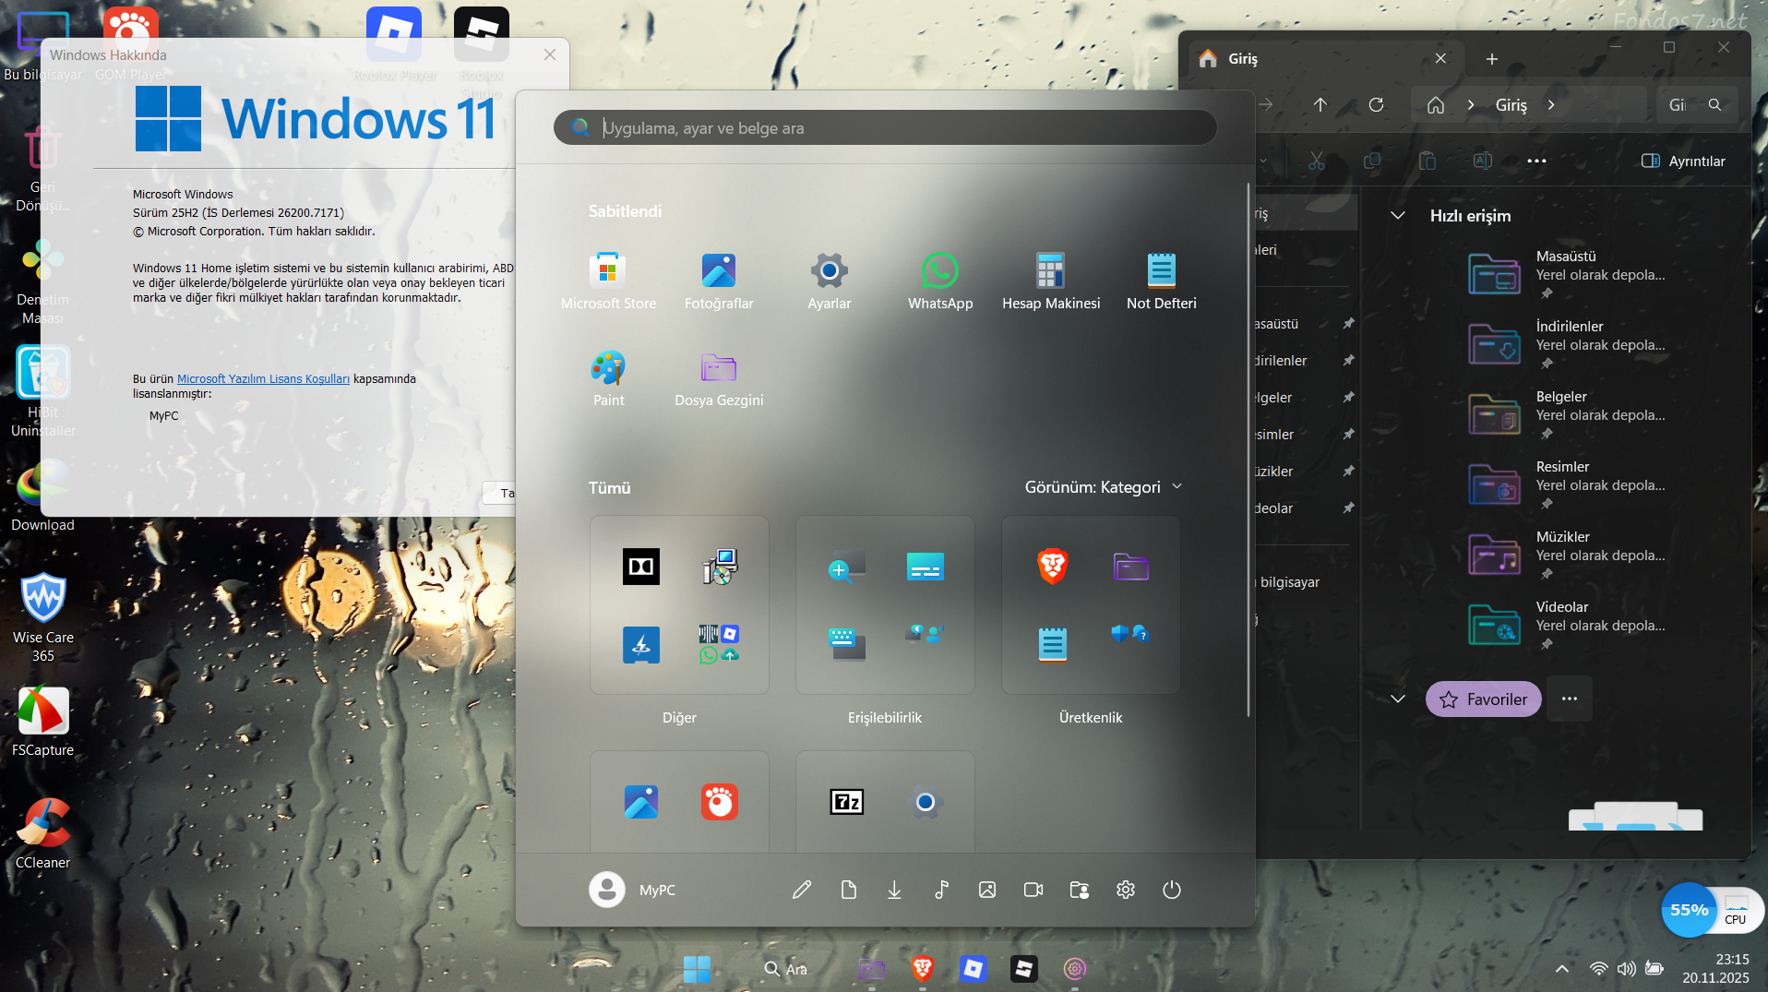Click the power button in Start menu
1768x992 pixels.
pyautogui.click(x=1172, y=890)
